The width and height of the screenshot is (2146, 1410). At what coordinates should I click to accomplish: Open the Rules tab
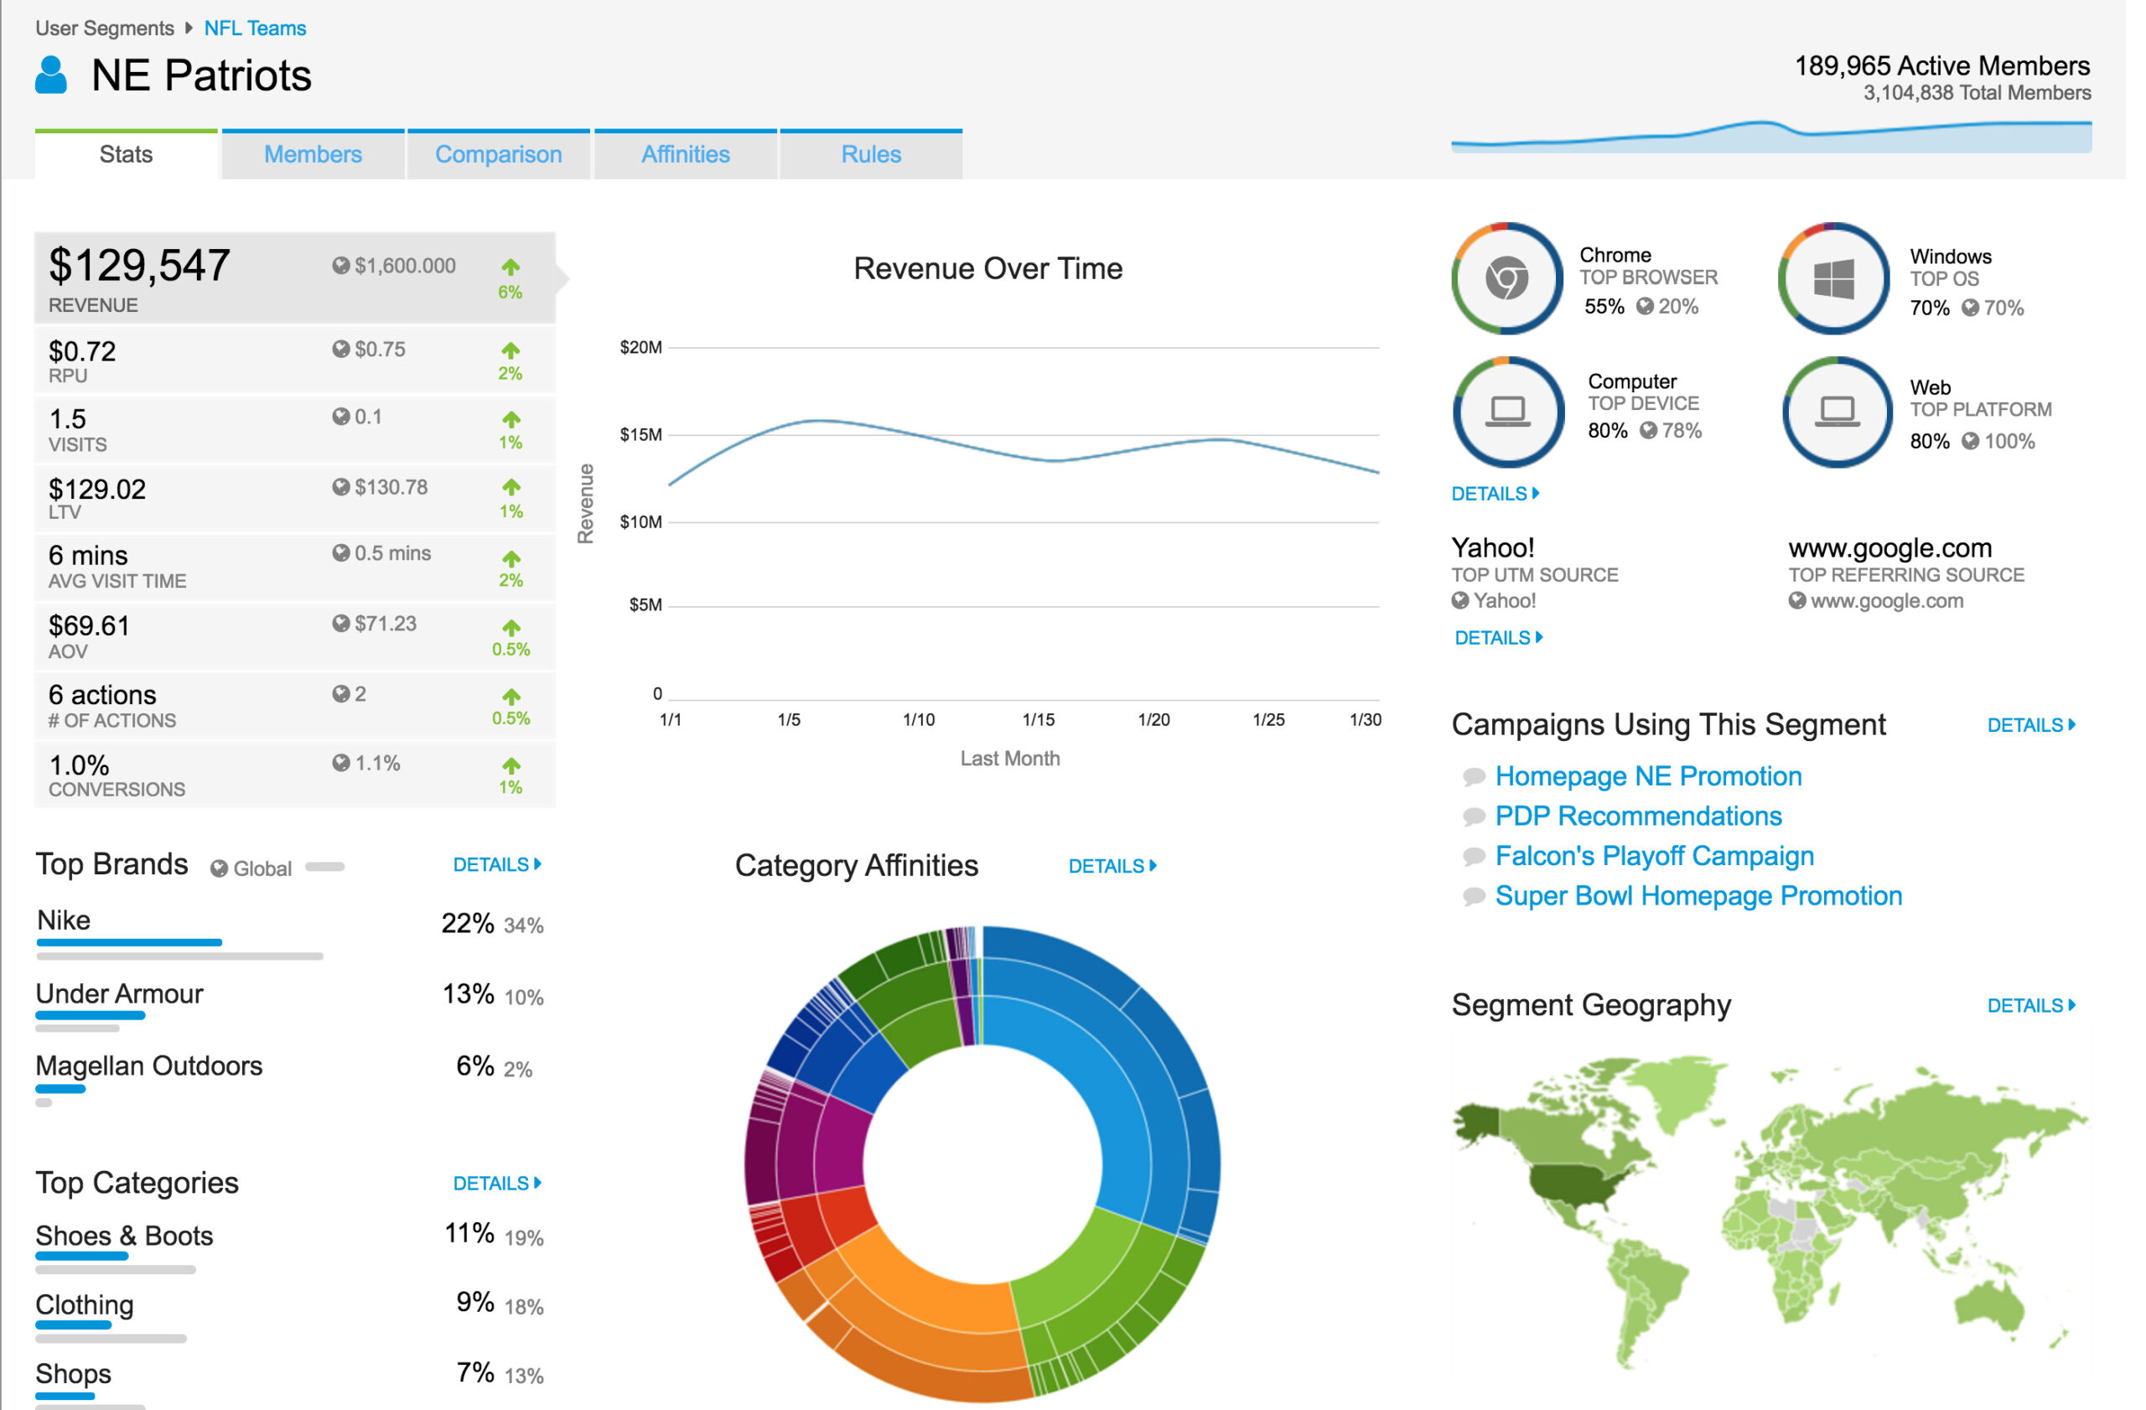871,154
